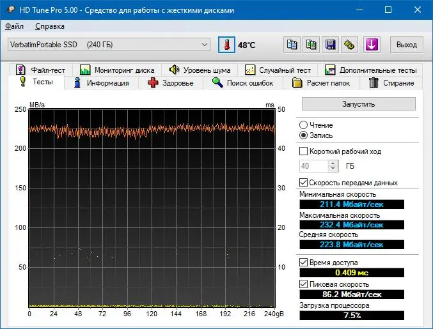Close the HD Tune Pro window
433x329 pixels.
point(418,10)
